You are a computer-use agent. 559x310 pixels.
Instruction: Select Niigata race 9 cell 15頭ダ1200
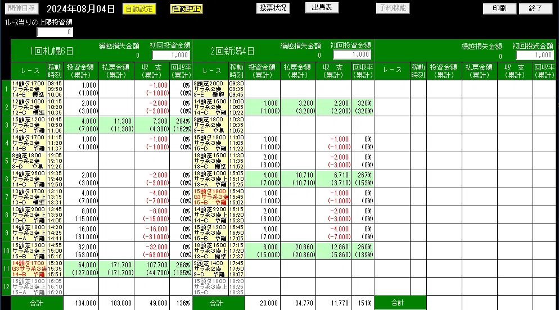coord(210,233)
